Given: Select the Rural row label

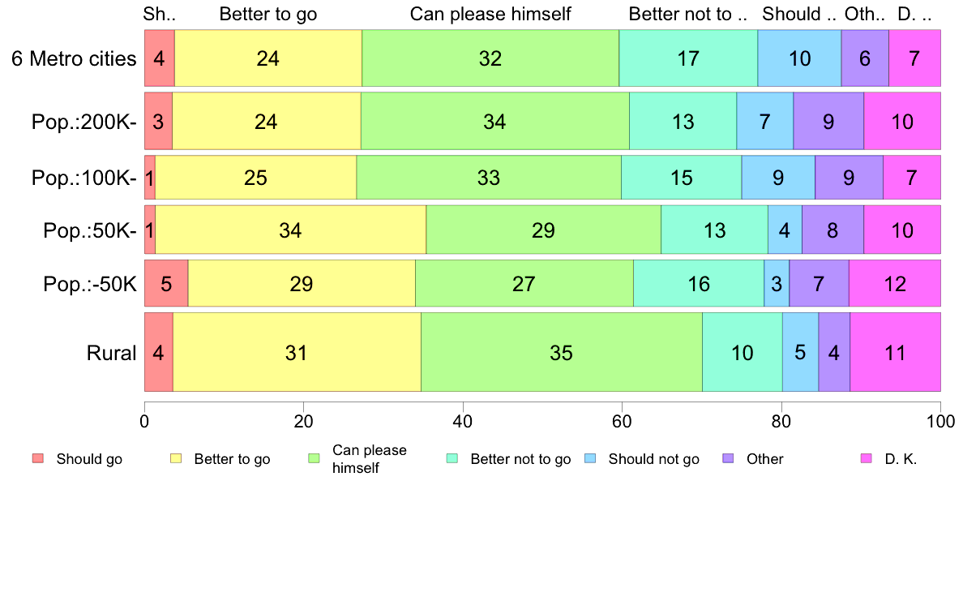Looking at the screenshot, I should click(111, 353).
